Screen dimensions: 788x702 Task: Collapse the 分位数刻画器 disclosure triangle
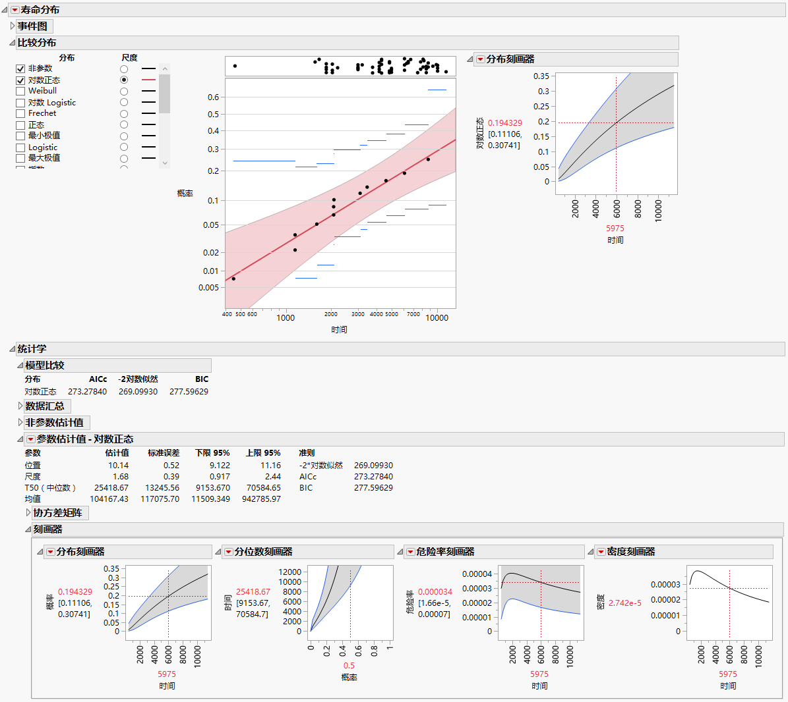(219, 553)
